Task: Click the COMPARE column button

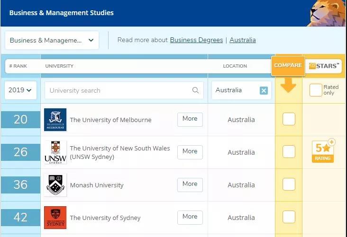Action: point(288,66)
